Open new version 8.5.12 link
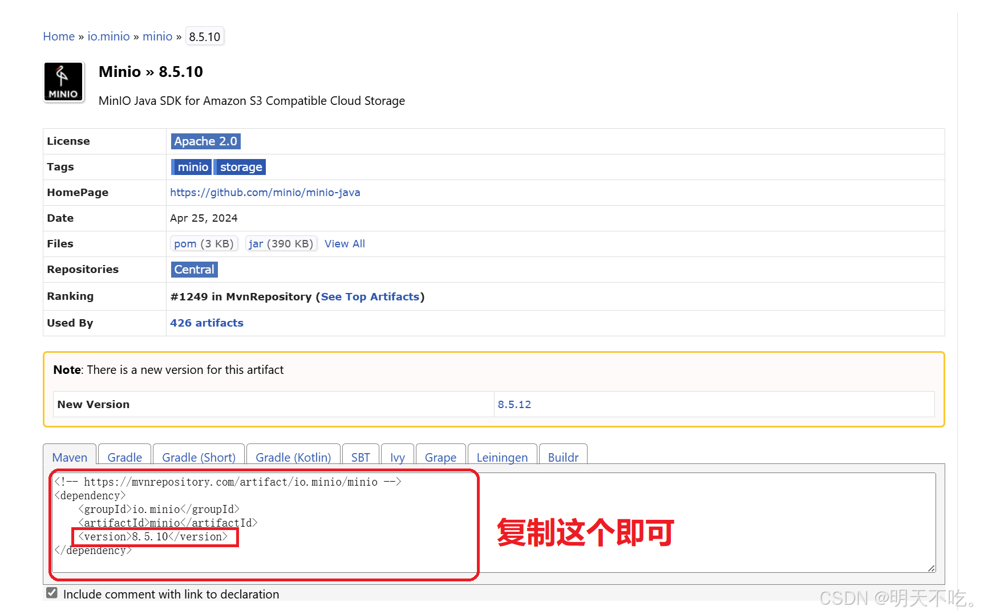The height and width of the screenshot is (615, 988). (x=515, y=405)
